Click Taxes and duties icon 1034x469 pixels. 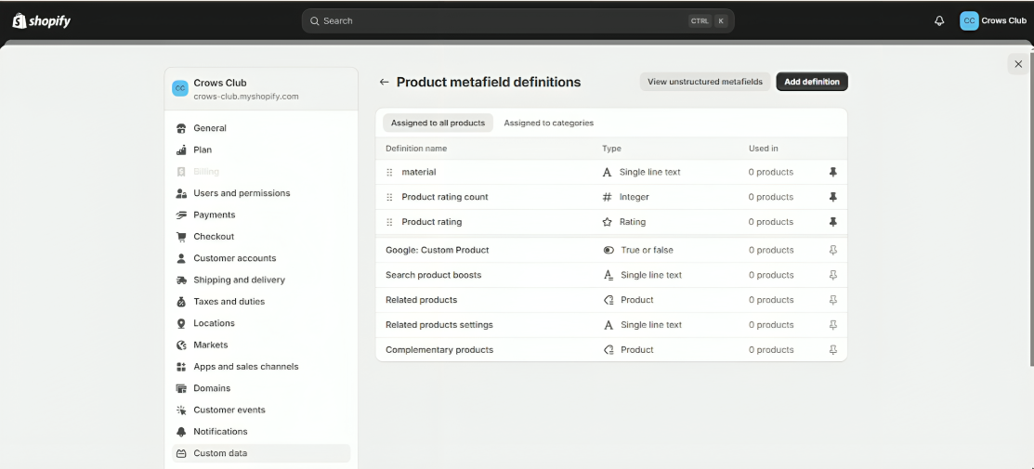181,302
